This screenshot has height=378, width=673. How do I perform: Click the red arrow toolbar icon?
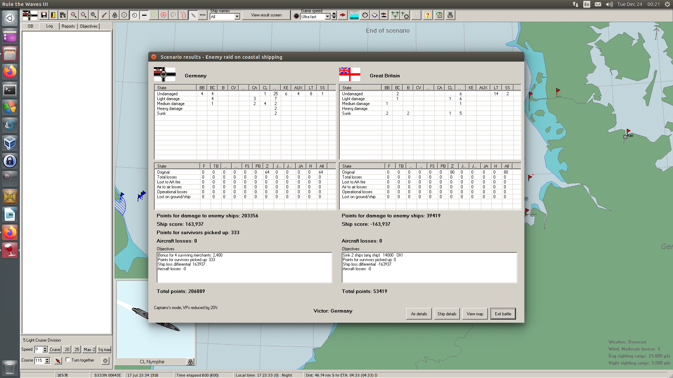coord(343,15)
